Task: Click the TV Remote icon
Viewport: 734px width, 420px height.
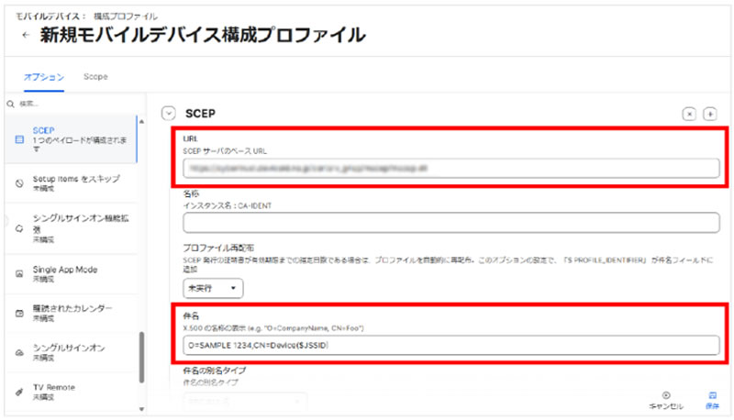Action: coord(19,392)
